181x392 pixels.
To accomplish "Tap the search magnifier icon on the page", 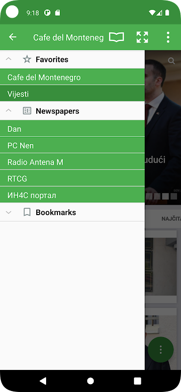I will click(171, 61).
